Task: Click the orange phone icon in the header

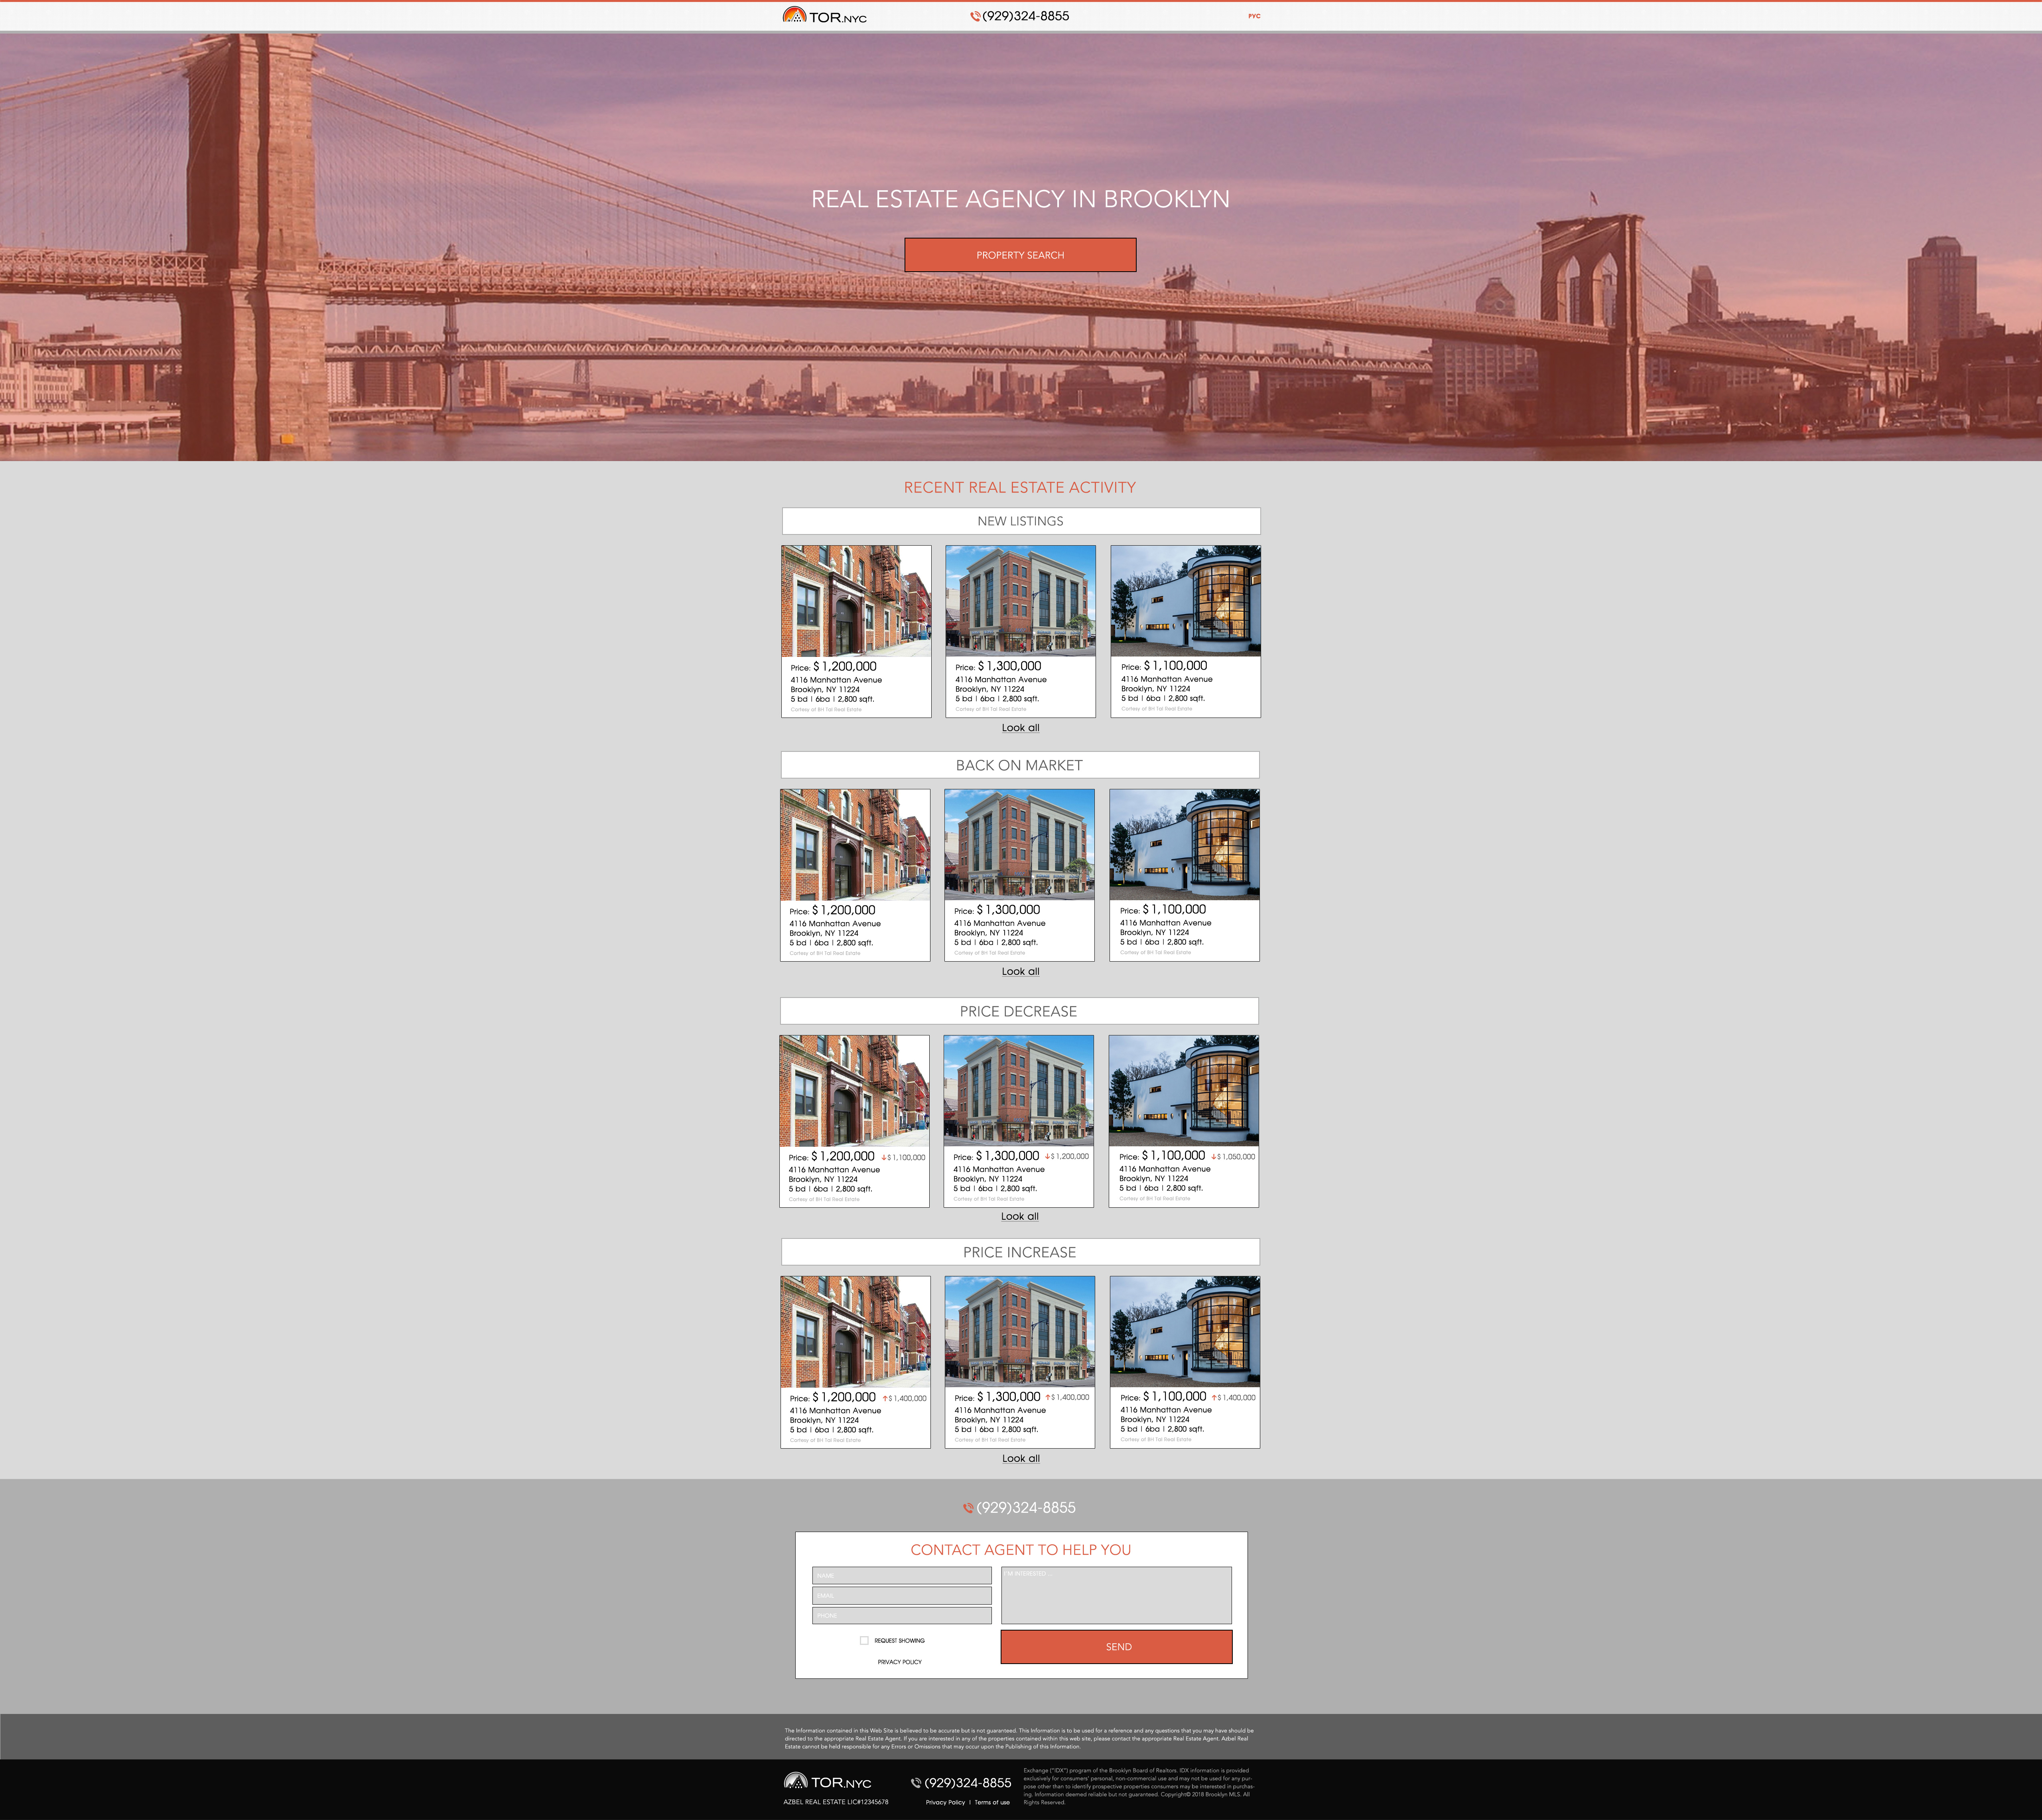Action: pos(975,16)
